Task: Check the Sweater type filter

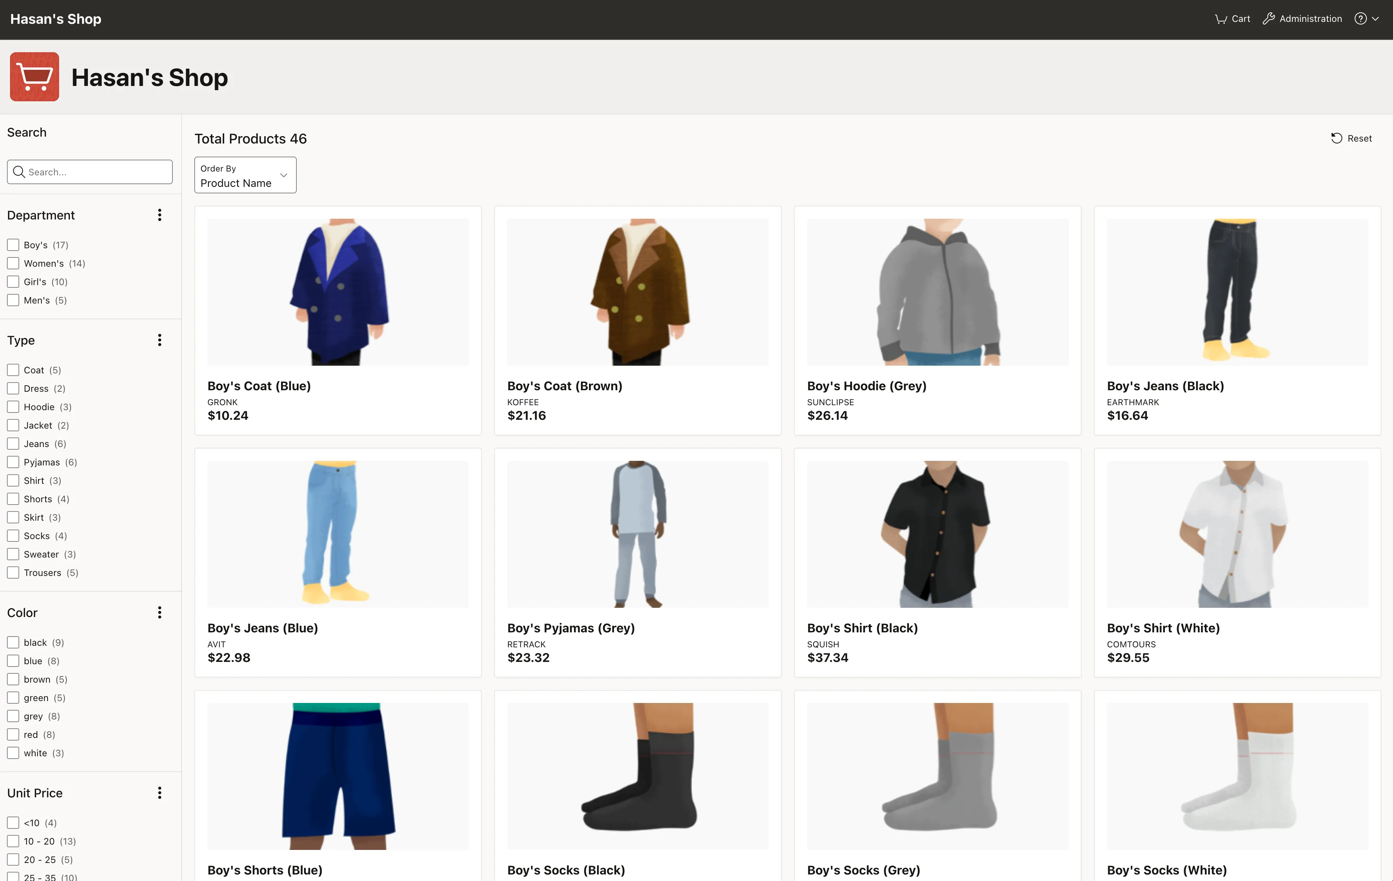Action: tap(13, 554)
